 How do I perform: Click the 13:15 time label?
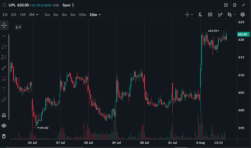click(x=218, y=143)
